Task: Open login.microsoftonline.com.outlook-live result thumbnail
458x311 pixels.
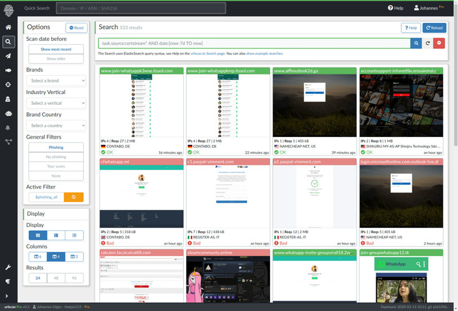Action: [401, 196]
